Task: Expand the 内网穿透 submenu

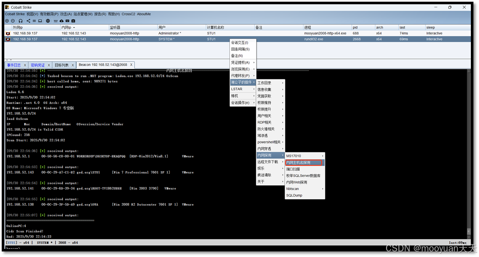Action: (271, 149)
